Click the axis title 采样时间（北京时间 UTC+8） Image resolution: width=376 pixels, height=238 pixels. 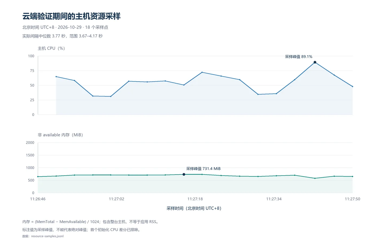194,208
